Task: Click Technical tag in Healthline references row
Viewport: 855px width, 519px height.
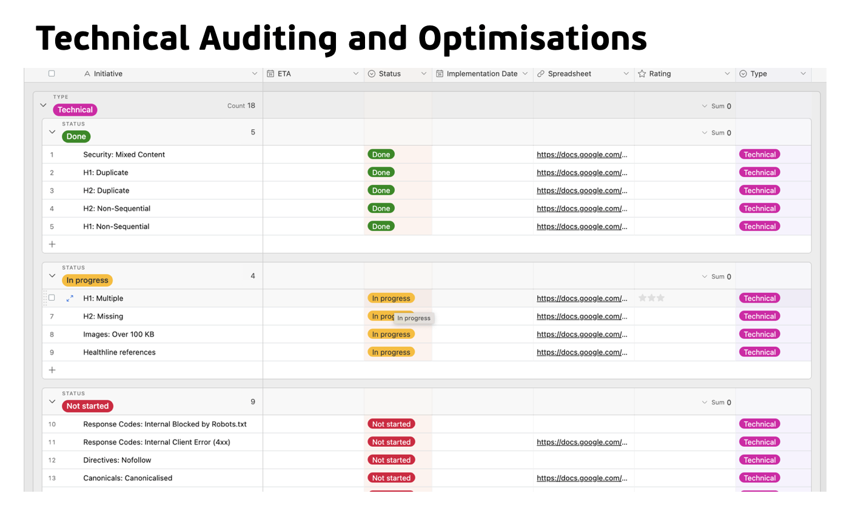Action: (x=759, y=352)
